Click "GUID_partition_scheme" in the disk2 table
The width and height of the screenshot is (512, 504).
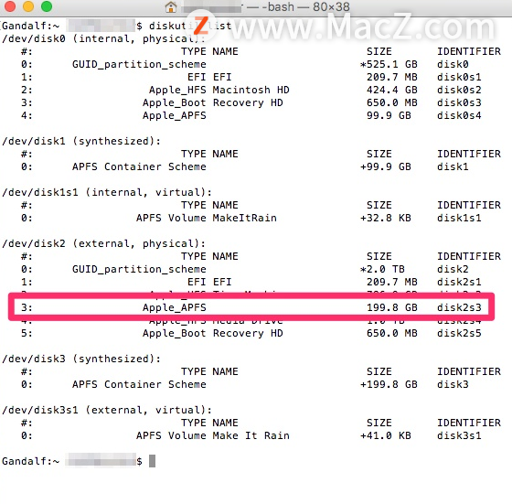[139, 269]
